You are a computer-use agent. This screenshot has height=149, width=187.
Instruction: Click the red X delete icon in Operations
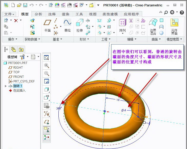[x=16, y=21]
